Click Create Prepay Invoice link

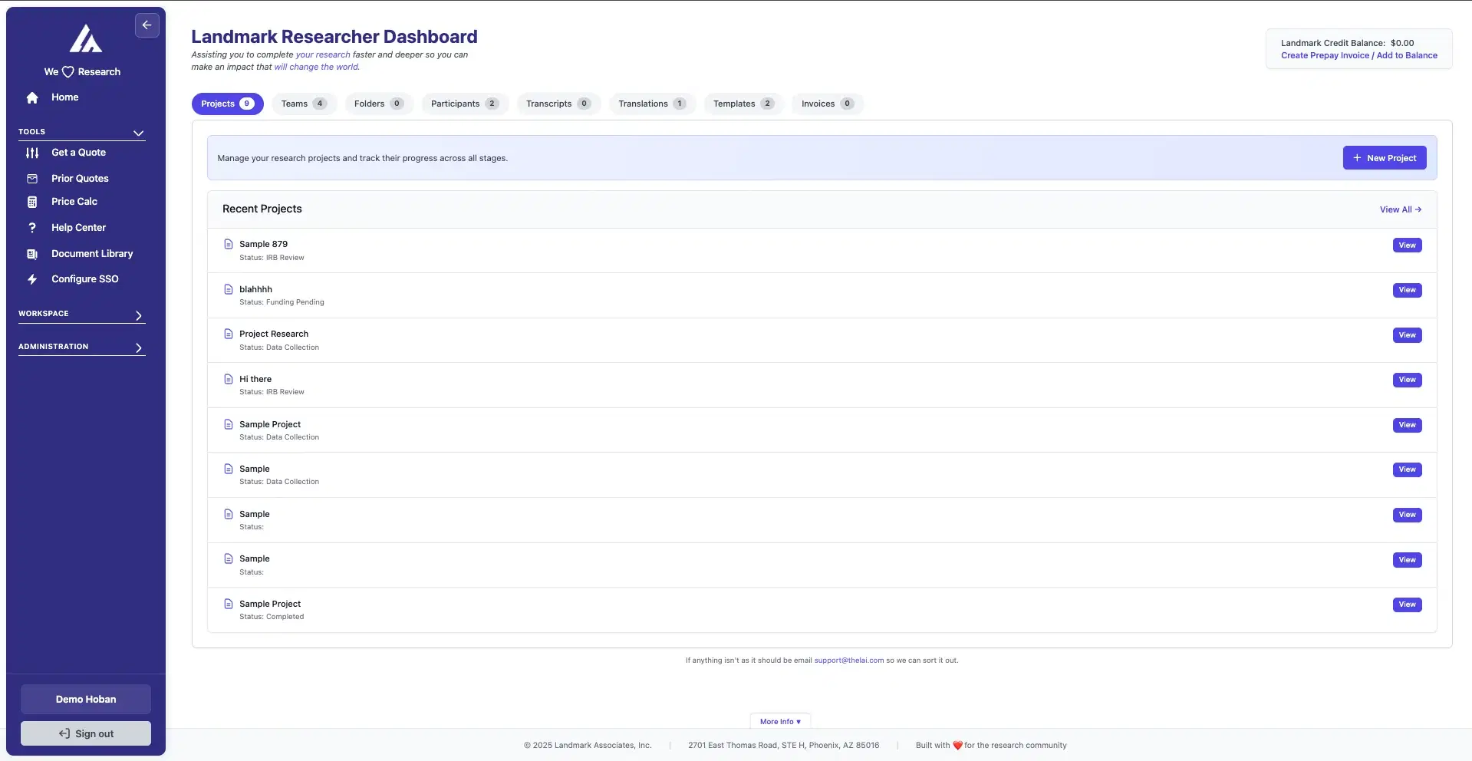tap(1325, 55)
